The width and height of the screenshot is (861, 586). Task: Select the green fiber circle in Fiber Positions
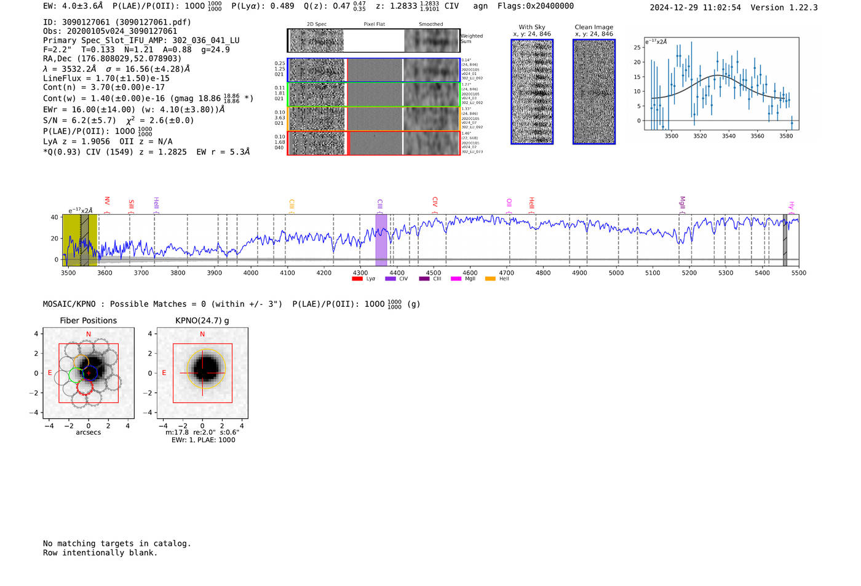77,374
